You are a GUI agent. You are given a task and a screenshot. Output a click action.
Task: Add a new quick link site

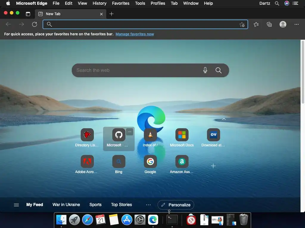213,166
